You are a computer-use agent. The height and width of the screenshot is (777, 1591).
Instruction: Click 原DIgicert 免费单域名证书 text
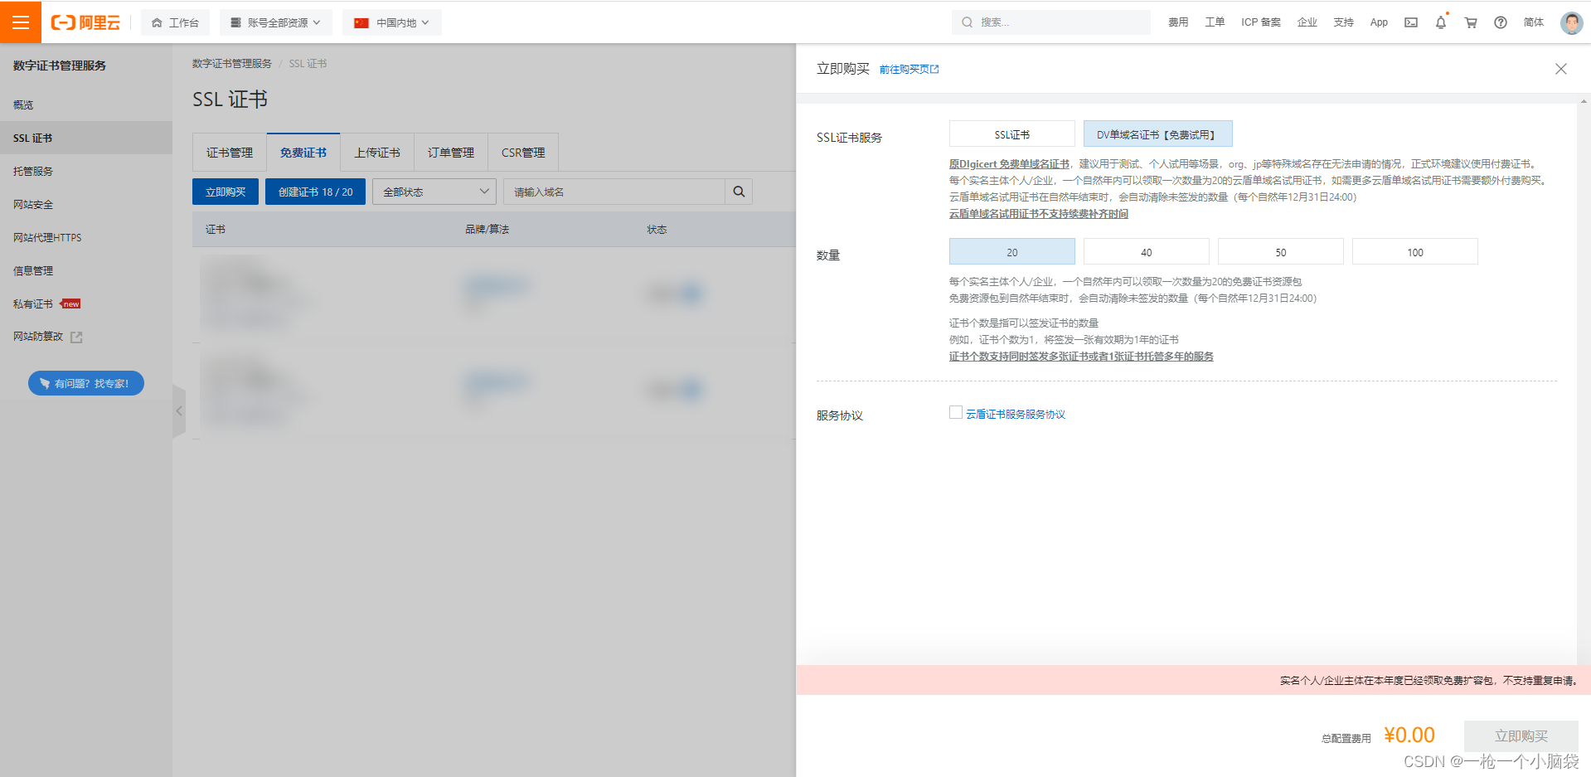(1009, 164)
